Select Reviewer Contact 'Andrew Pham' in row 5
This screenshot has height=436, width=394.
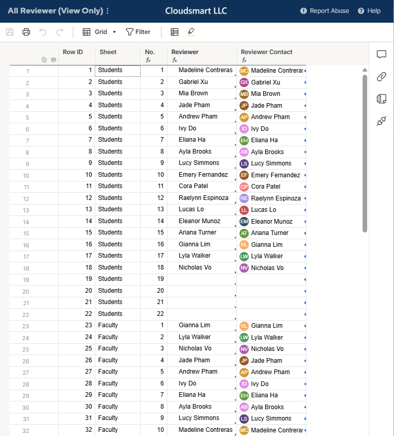(271, 117)
